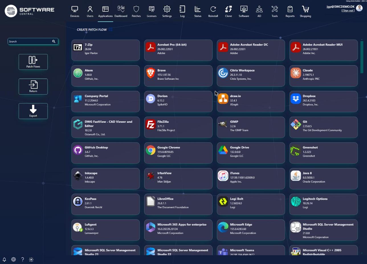This screenshot has height=264, width=367.
Task: Click the Sign out link
Action: click(x=348, y=11)
